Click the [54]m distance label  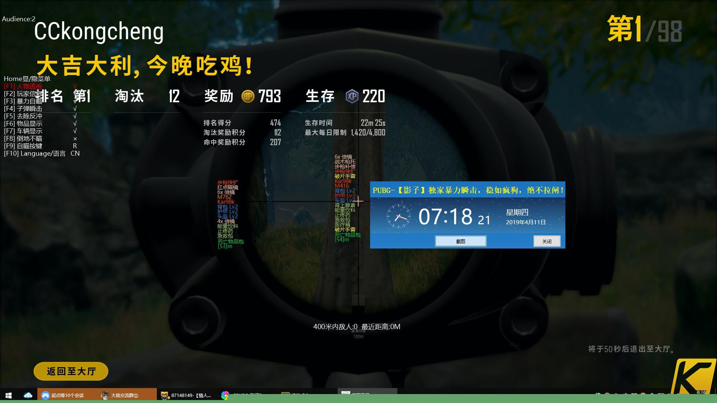(342, 240)
